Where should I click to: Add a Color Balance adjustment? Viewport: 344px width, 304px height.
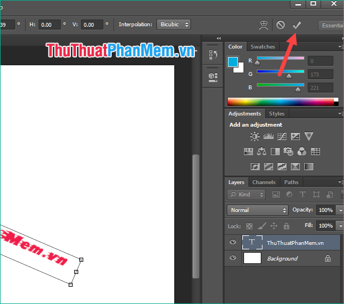(x=261, y=152)
